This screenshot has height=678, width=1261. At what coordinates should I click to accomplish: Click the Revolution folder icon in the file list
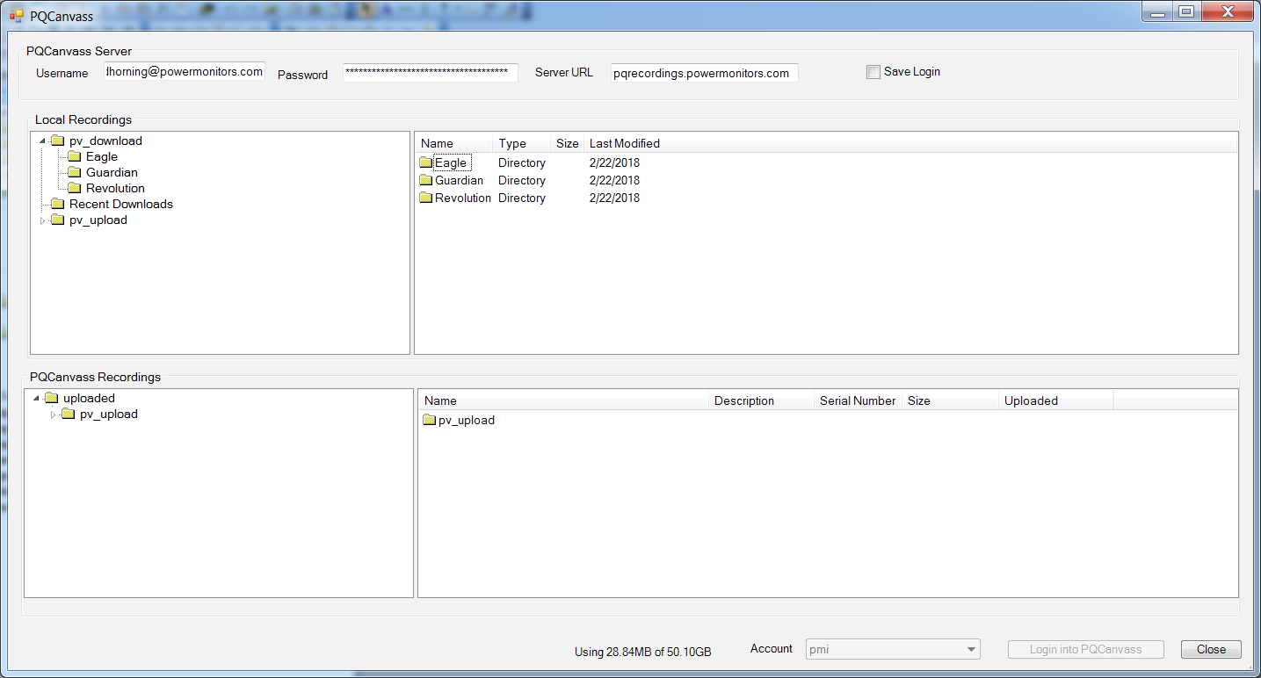(426, 198)
